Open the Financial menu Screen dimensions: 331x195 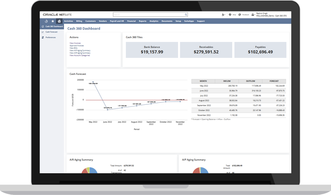tap(131, 21)
